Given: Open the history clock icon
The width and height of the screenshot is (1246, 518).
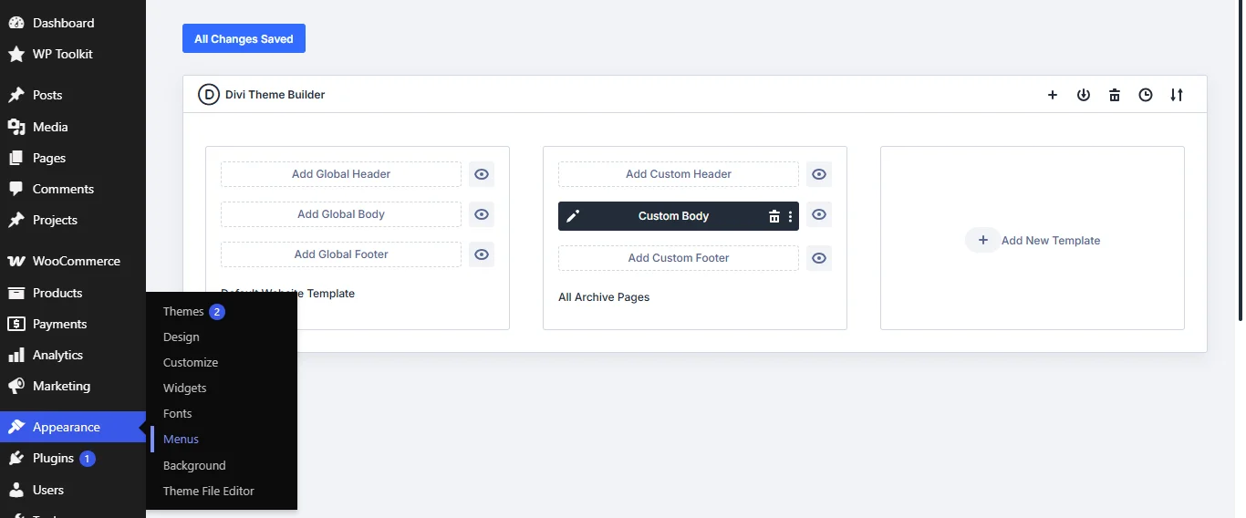Looking at the screenshot, I should 1146,95.
